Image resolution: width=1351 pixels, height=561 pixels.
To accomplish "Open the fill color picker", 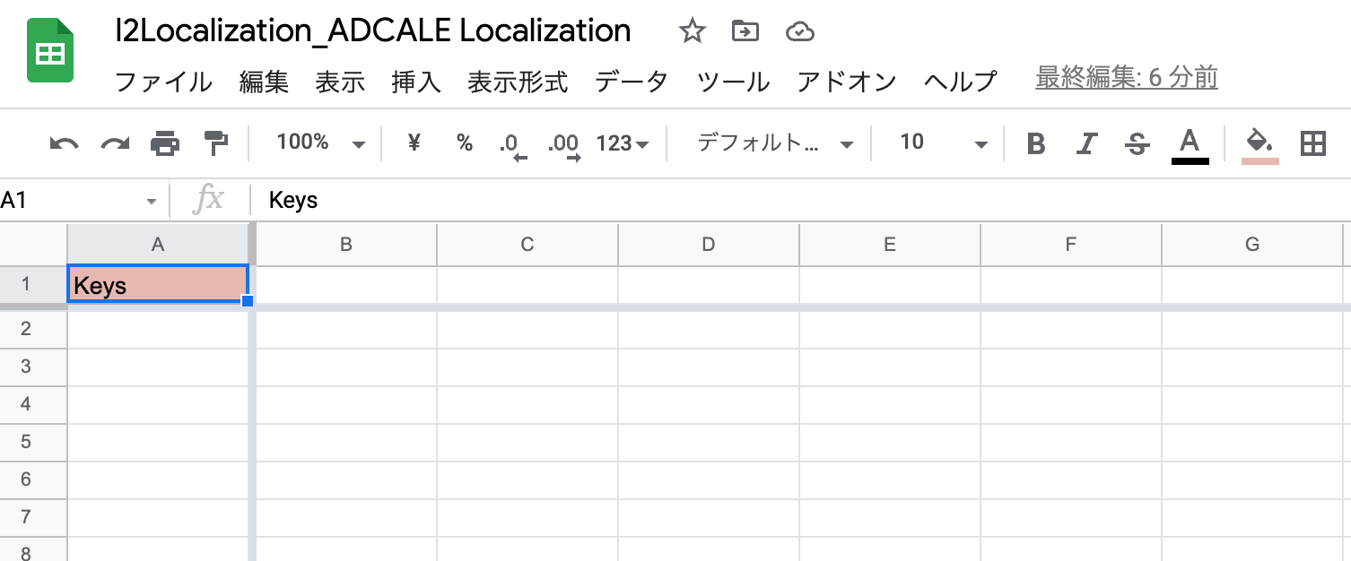I will pos(1259,143).
